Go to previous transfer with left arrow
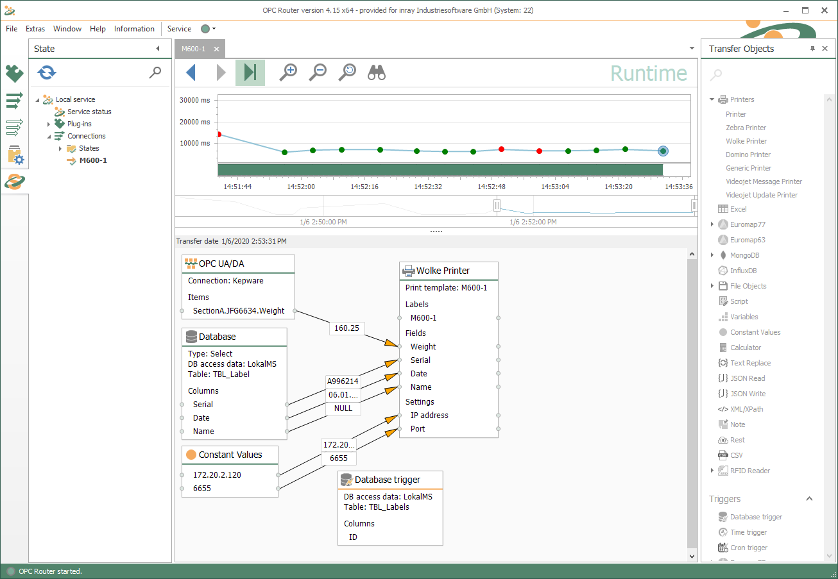The image size is (838, 579). (x=191, y=72)
